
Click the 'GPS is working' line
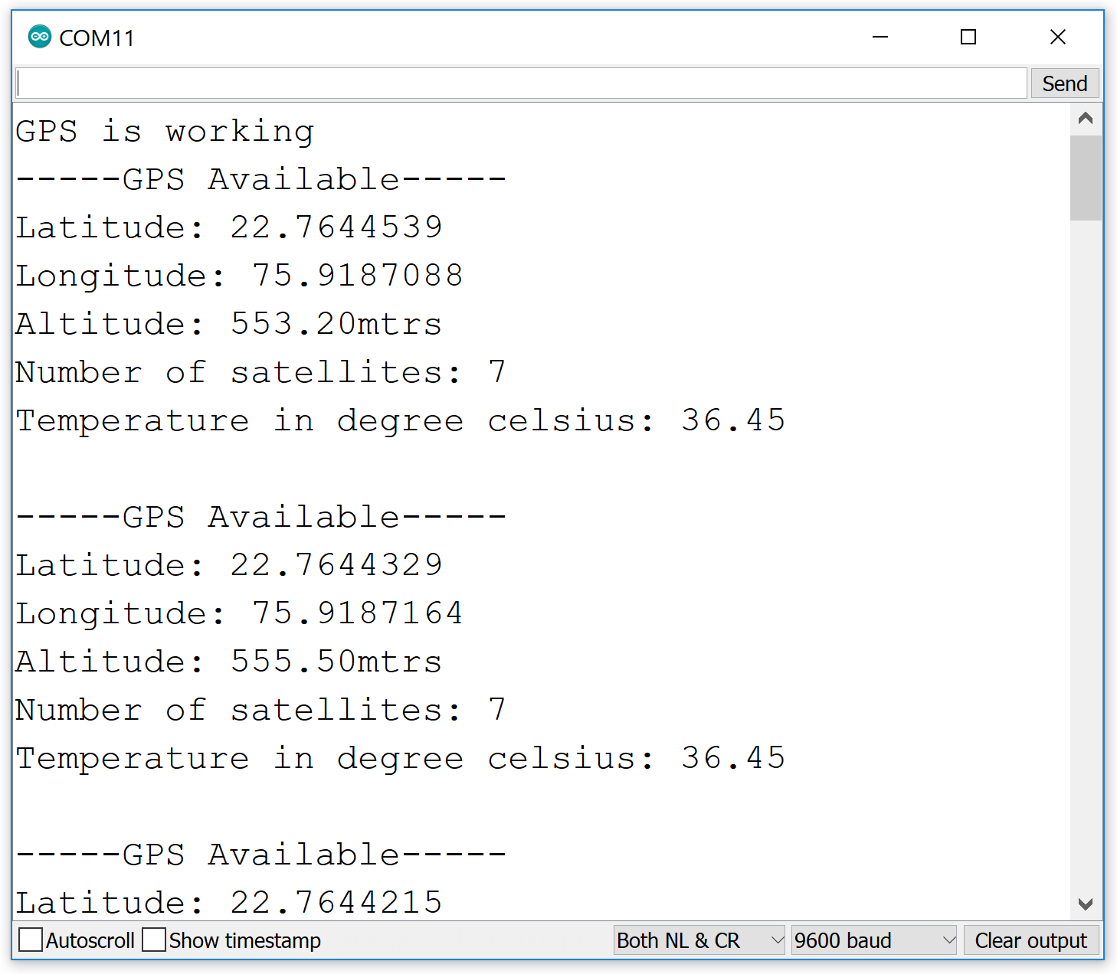click(165, 132)
